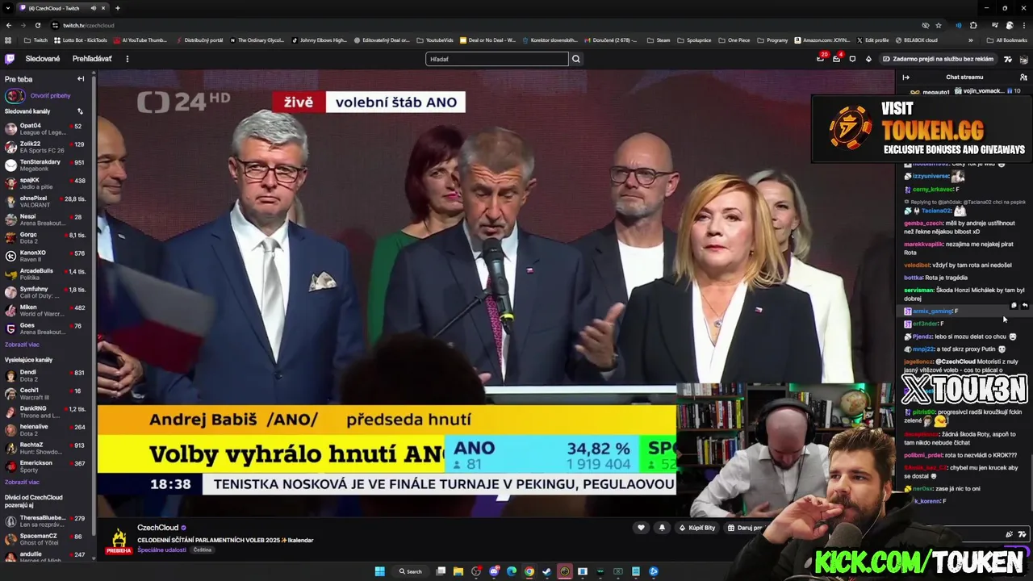
Task: Click the CzechCloud channel name
Action: (x=157, y=528)
